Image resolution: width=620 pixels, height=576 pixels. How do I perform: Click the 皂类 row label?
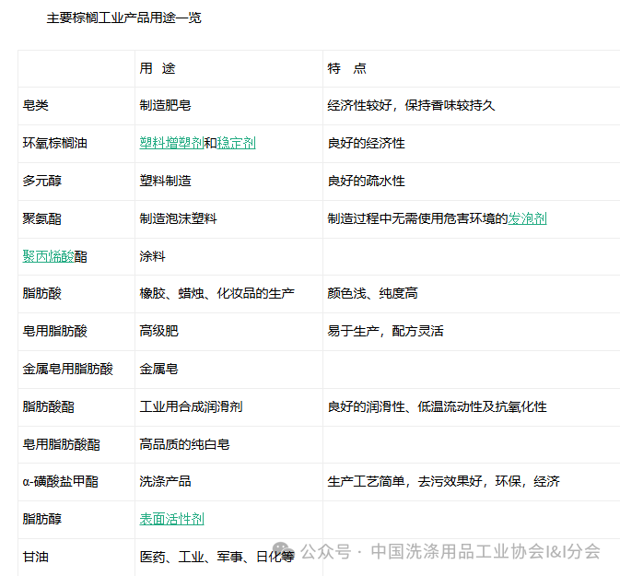pos(36,105)
